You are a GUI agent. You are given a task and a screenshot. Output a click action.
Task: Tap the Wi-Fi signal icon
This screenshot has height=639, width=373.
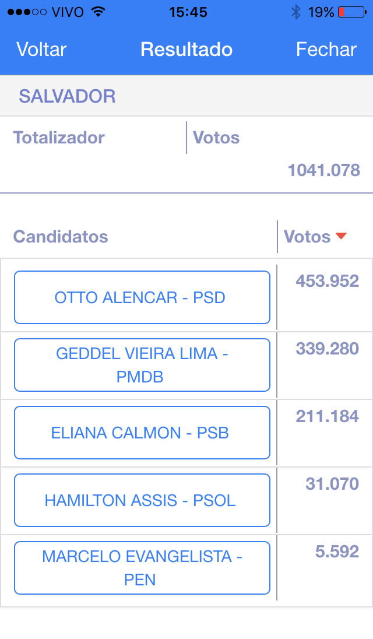[98, 12]
